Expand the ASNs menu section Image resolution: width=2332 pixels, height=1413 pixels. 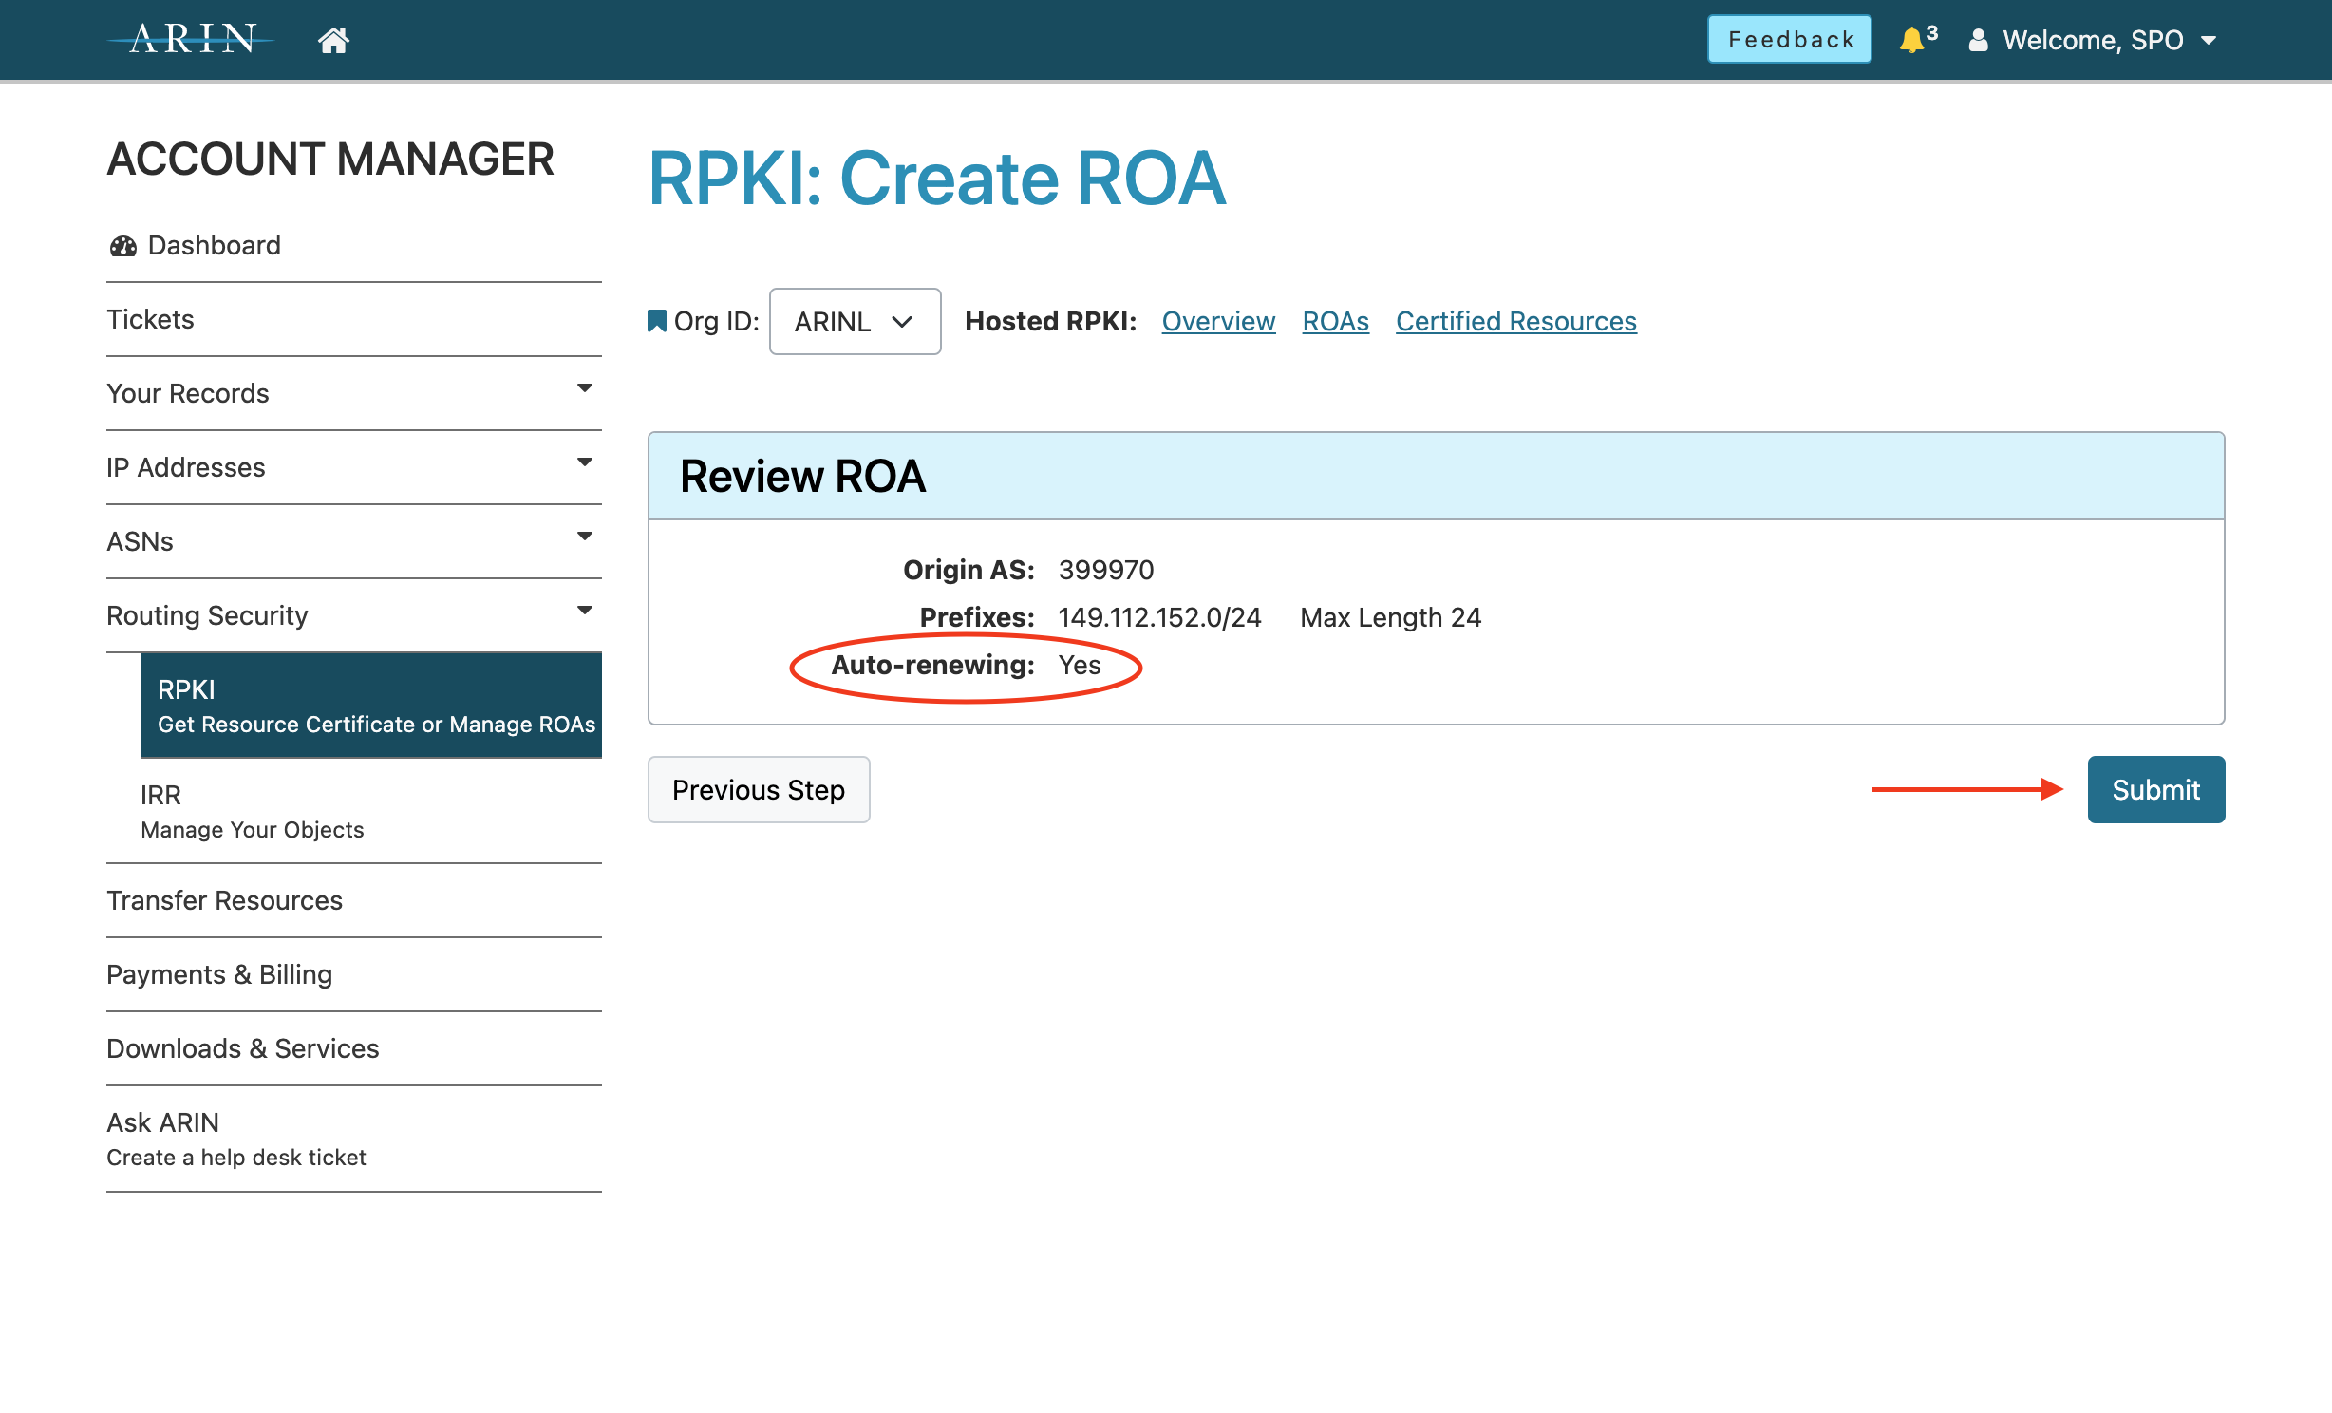click(x=353, y=541)
